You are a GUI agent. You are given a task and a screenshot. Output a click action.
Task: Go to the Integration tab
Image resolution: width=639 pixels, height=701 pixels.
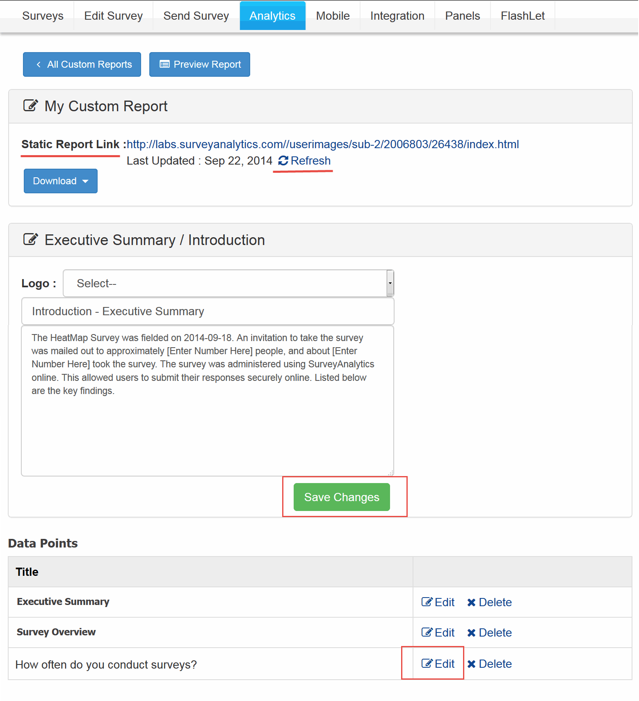click(397, 16)
